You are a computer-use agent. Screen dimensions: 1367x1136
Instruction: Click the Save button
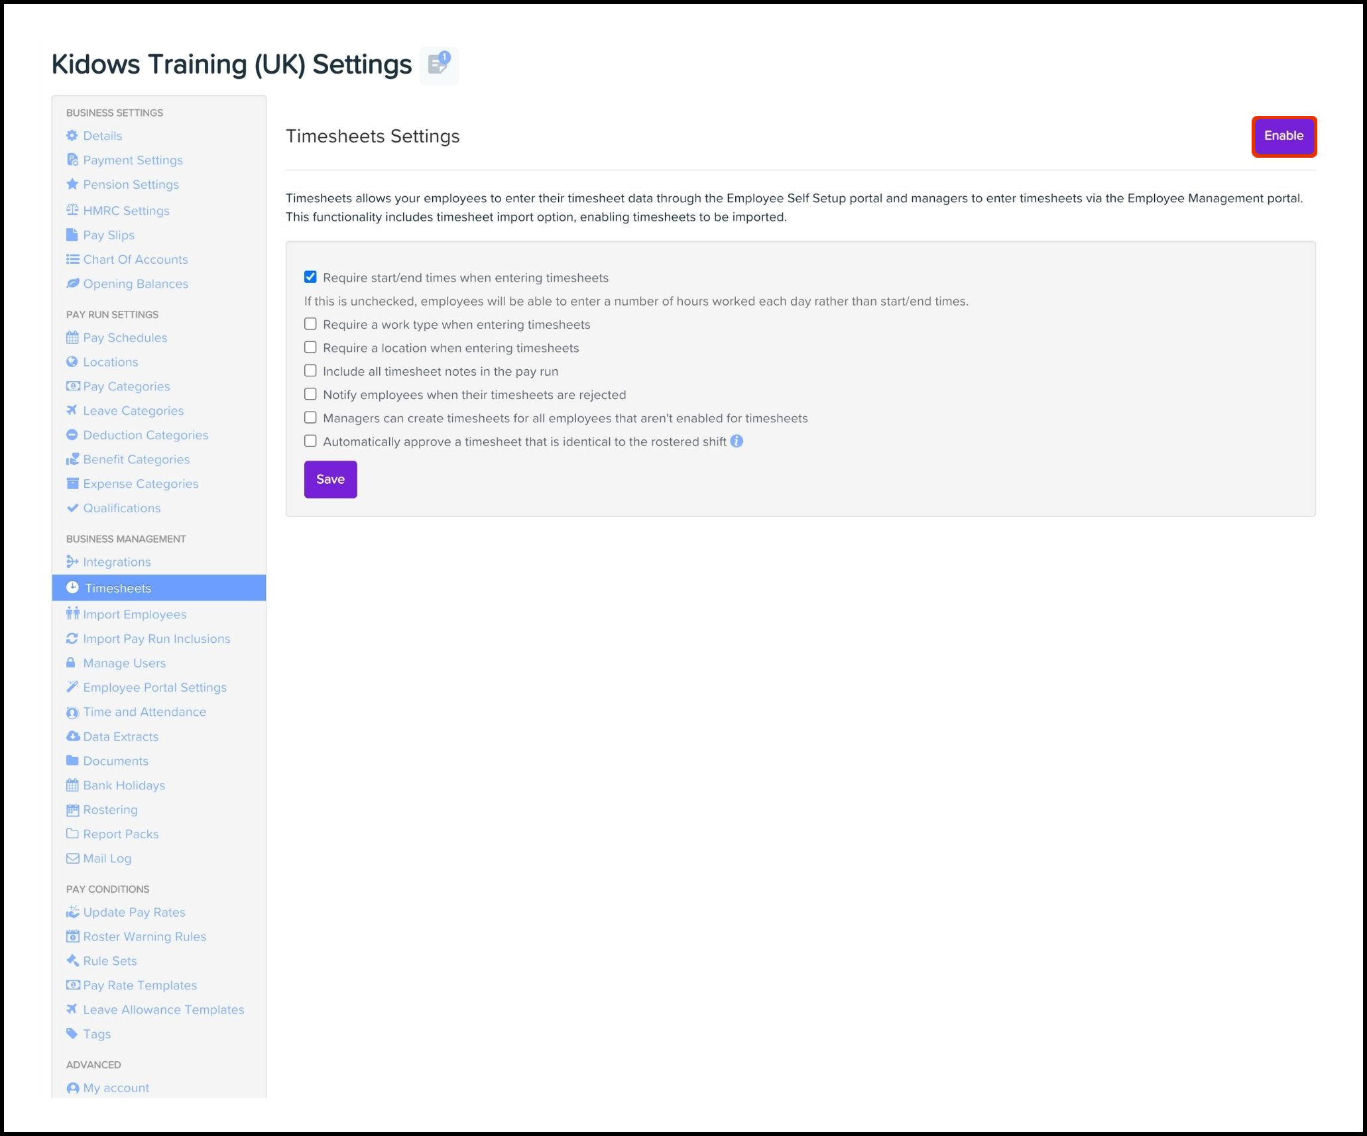330,479
